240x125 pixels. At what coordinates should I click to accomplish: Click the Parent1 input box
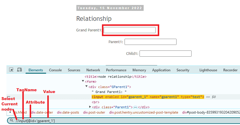(x=150, y=42)
